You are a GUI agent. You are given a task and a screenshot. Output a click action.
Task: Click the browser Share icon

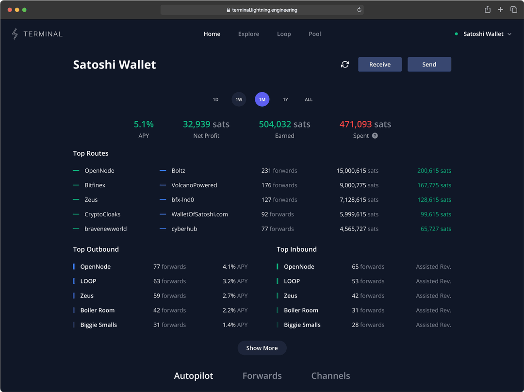(487, 9)
